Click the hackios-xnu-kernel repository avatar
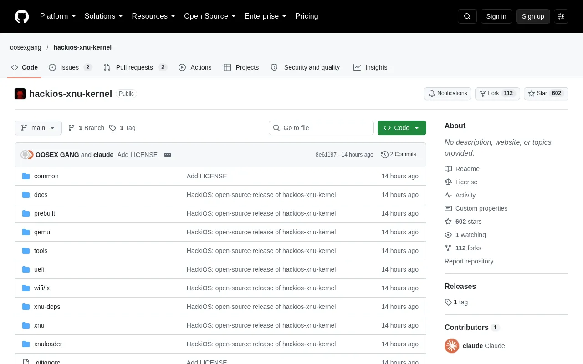The width and height of the screenshot is (583, 364). click(x=20, y=94)
